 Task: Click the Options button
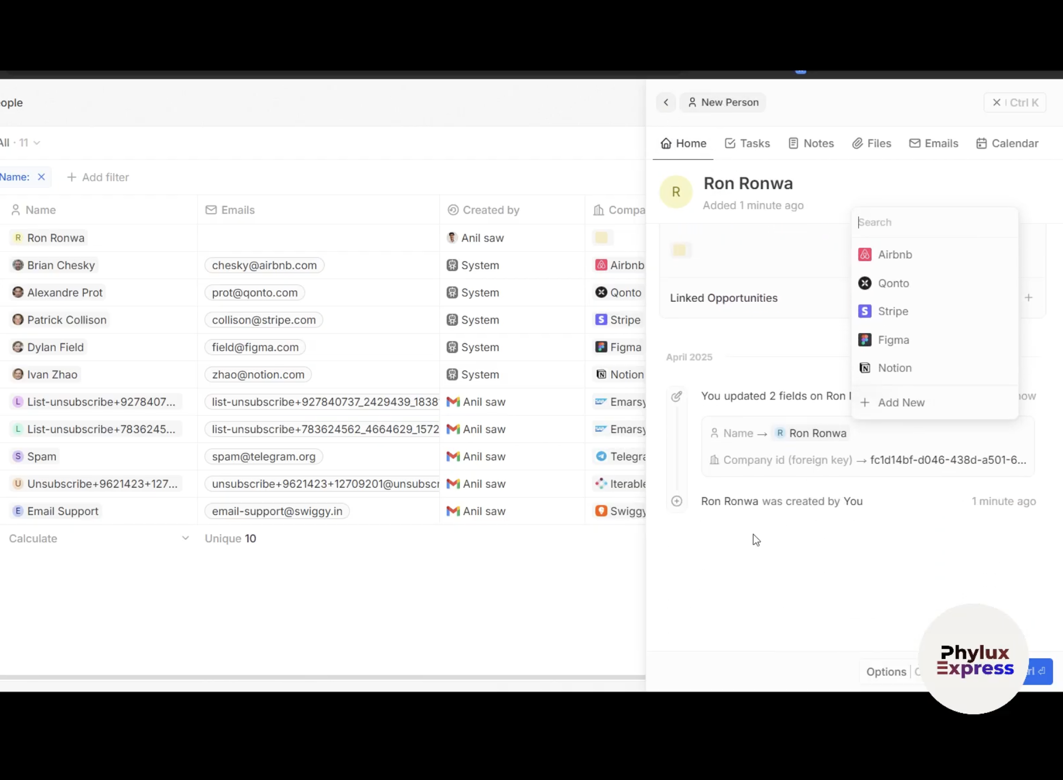(x=886, y=672)
